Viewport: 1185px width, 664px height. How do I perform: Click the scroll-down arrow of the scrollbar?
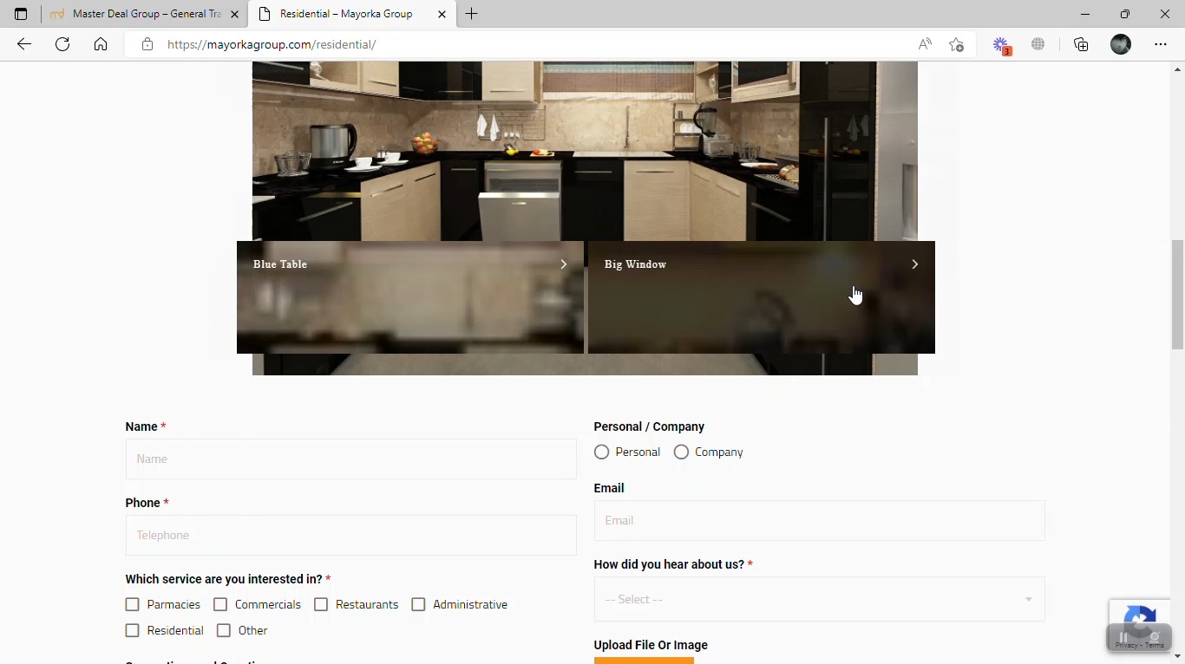point(1178,657)
